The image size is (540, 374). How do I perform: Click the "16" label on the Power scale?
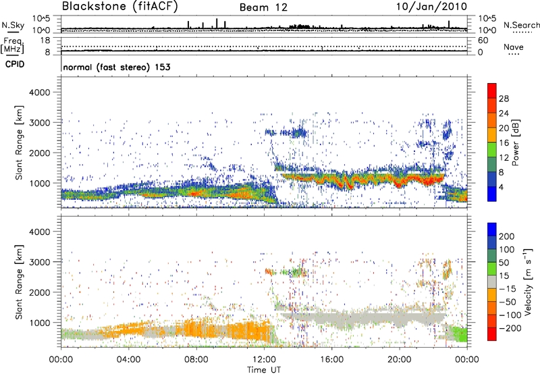[x=504, y=142]
